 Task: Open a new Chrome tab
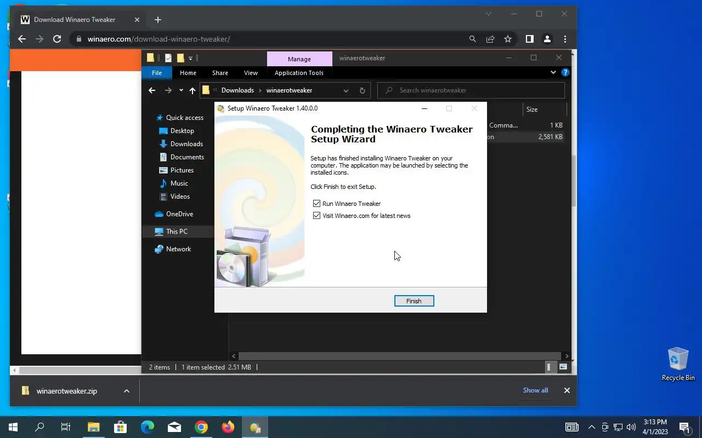coord(158,20)
